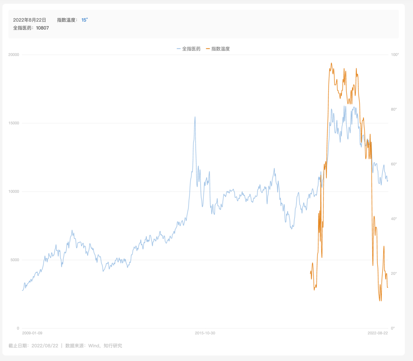Click the 20° right axis label
This screenshot has height=361, width=413.
pos(394,274)
